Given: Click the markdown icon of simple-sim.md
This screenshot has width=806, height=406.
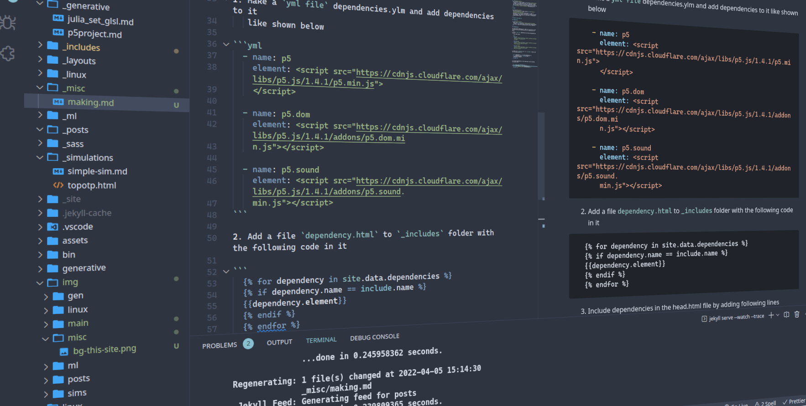Looking at the screenshot, I should [x=58, y=171].
